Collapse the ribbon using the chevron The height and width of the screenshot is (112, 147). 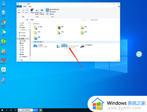(117, 6)
